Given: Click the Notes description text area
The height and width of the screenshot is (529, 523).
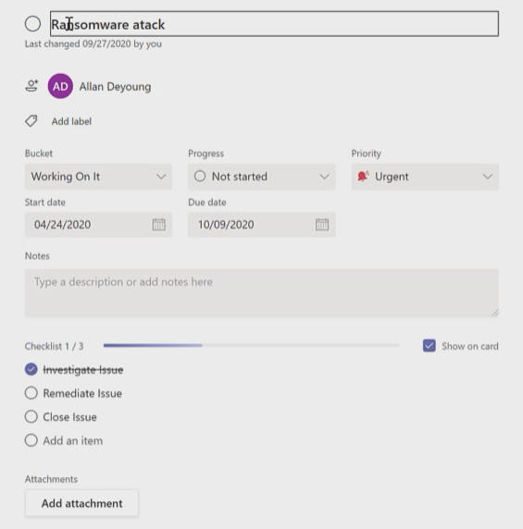Looking at the screenshot, I should pos(262,293).
